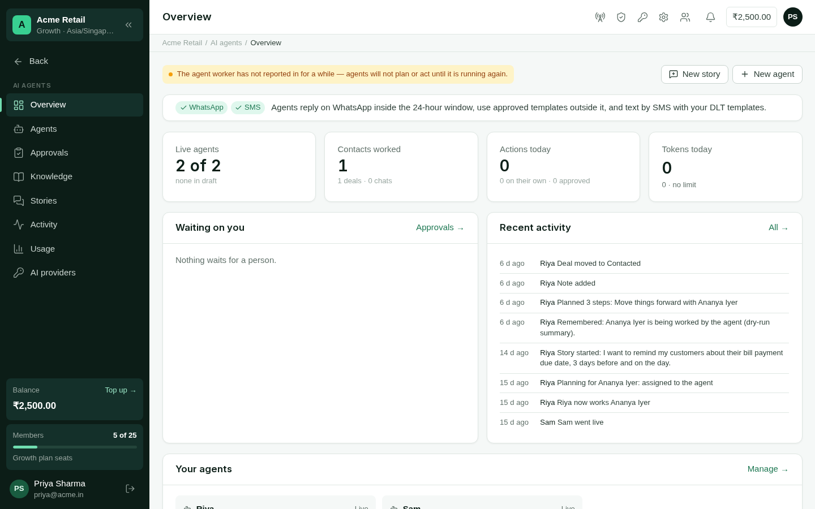Click the Actions today stat card

tap(563, 167)
